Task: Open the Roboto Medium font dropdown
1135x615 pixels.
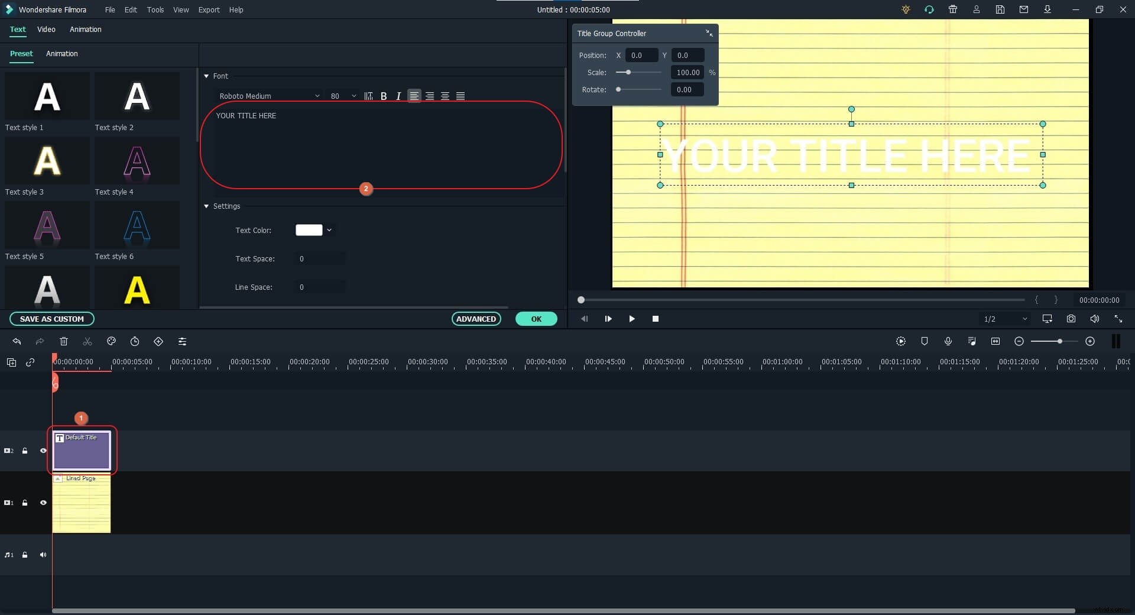Action: (269, 96)
